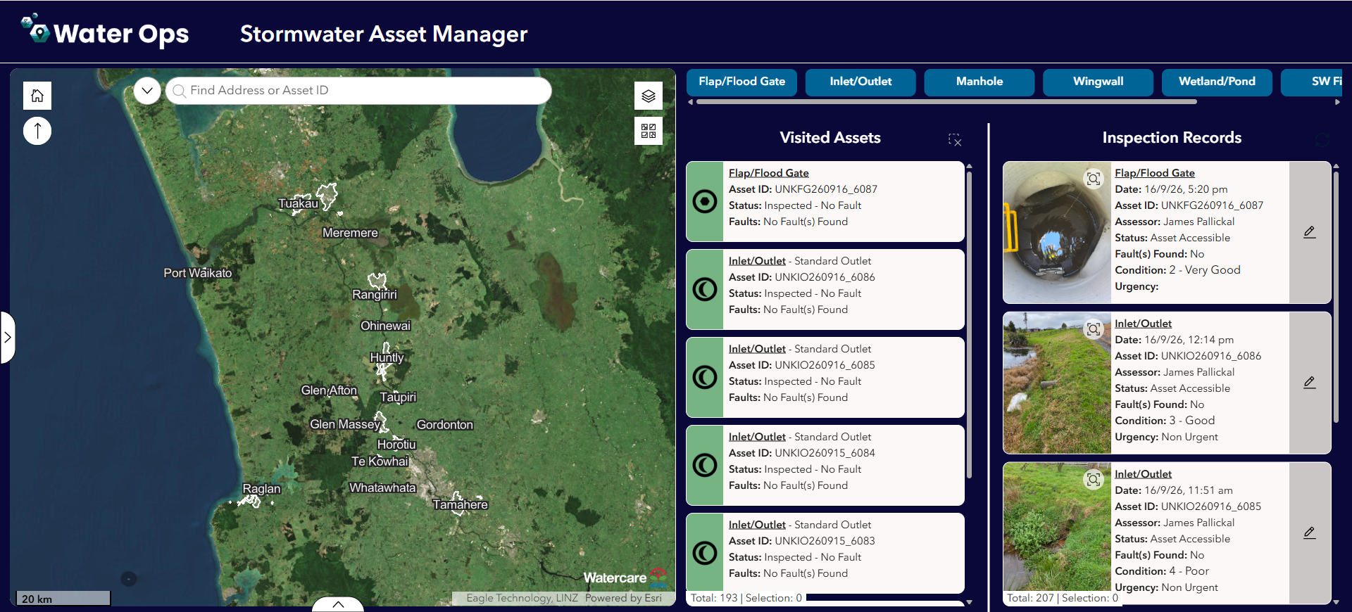The height and width of the screenshot is (612, 1352).
Task: Click 'Total: 193 | Selection: 0' status text
Action: (x=746, y=598)
